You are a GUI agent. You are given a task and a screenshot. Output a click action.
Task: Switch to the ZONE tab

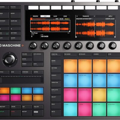tap(65, 16)
